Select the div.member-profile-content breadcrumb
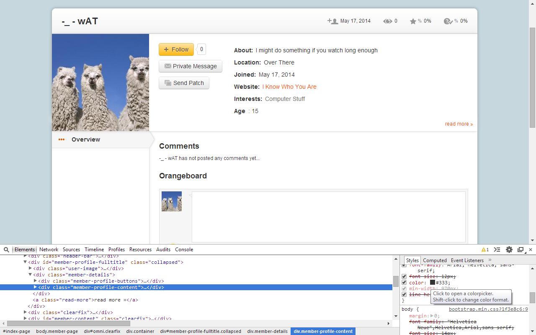This screenshot has height=335, width=536. [x=323, y=331]
